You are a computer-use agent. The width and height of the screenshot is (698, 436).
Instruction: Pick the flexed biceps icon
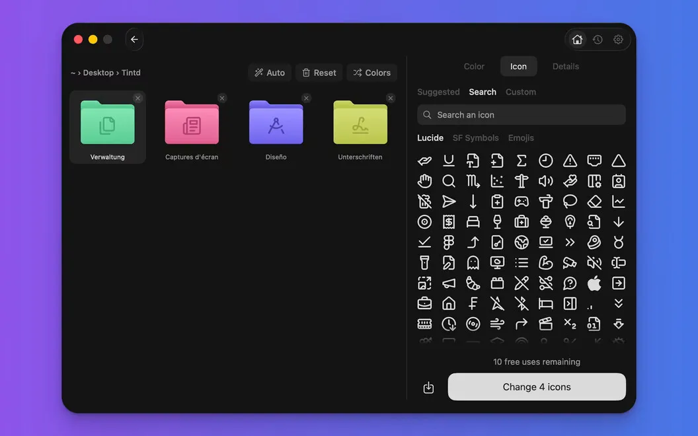(546, 262)
